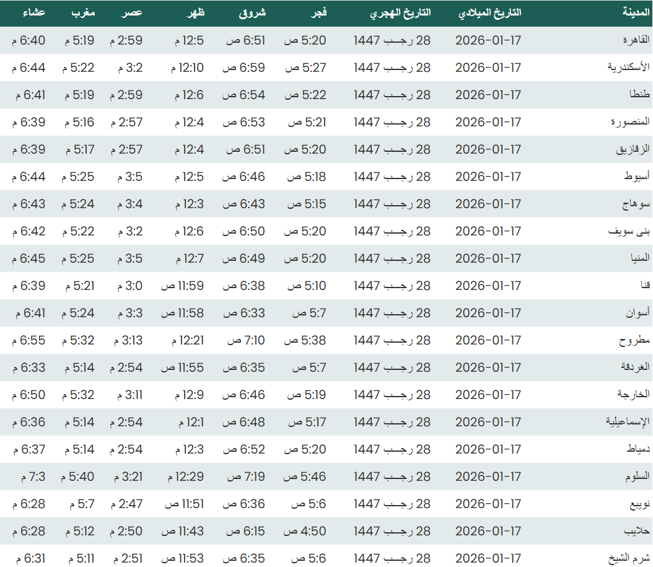Select the شروق column header
Viewport: 653px width, 567px height.
point(252,13)
